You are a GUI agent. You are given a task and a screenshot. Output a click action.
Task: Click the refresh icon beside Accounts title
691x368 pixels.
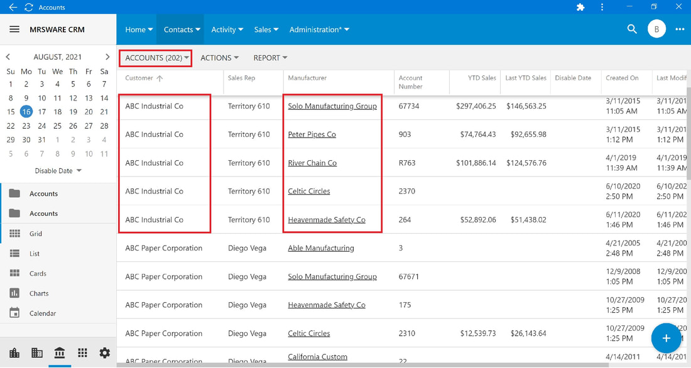click(x=29, y=7)
